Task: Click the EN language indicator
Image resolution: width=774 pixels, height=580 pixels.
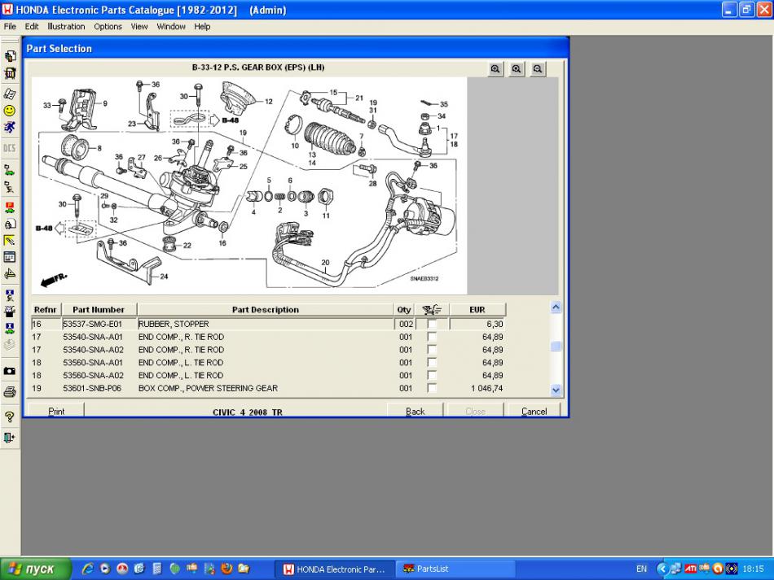Action: pos(641,569)
